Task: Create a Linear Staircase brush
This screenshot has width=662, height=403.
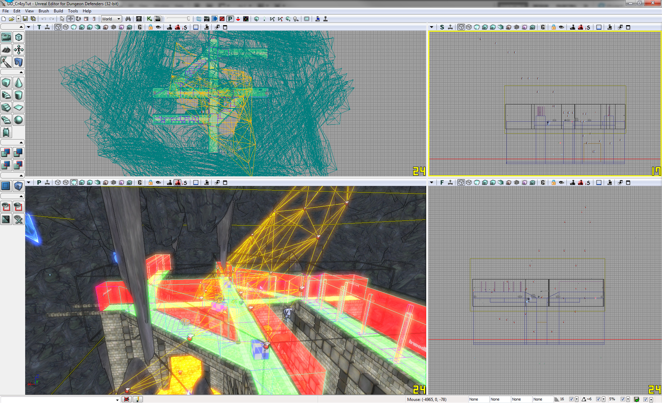Action: (6, 107)
